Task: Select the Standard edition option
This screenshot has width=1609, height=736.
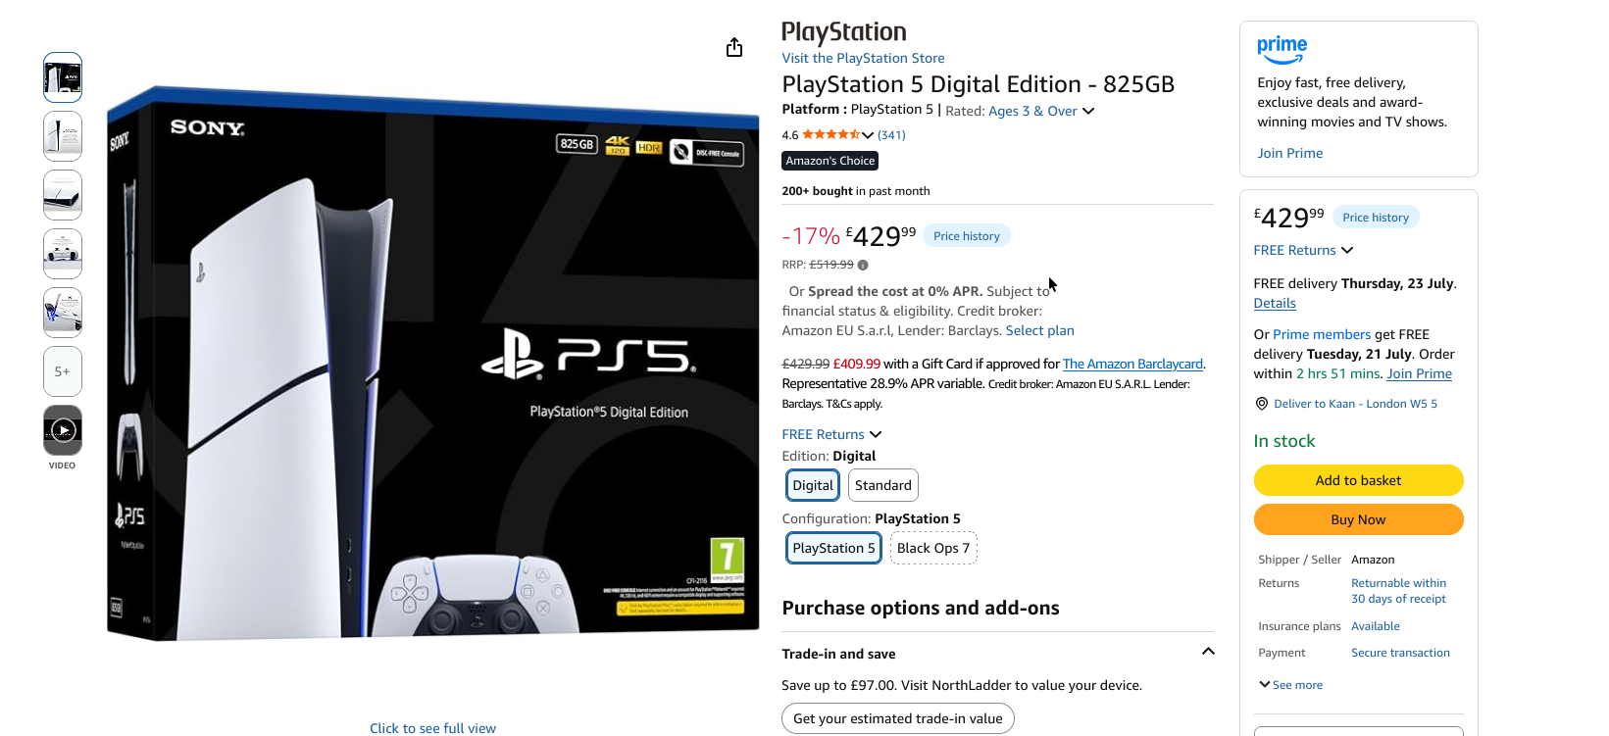Action: click(883, 485)
